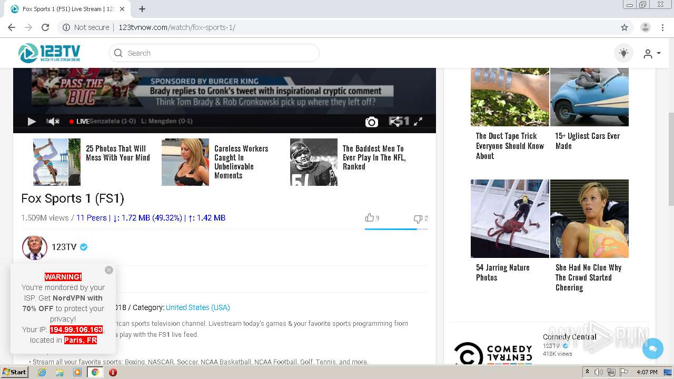The height and width of the screenshot is (379, 674).
Task: Open '54 Jarring Nature Photos' article
Action: pos(503,273)
